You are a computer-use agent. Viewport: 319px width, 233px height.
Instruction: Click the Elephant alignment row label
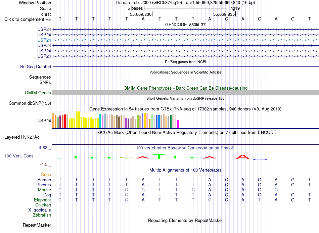pyautogui.click(x=42, y=200)
